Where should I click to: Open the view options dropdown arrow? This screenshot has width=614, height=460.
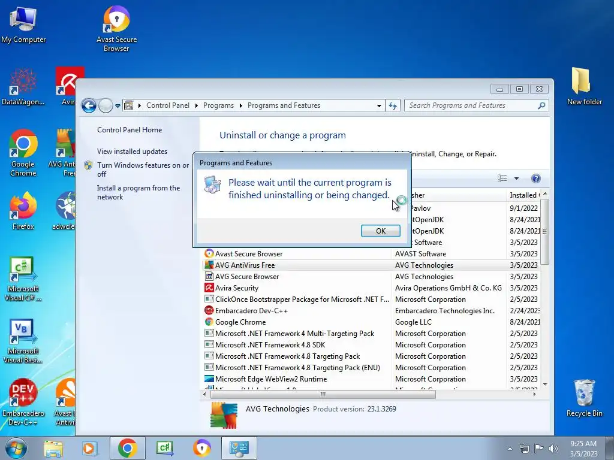point(516,178)
